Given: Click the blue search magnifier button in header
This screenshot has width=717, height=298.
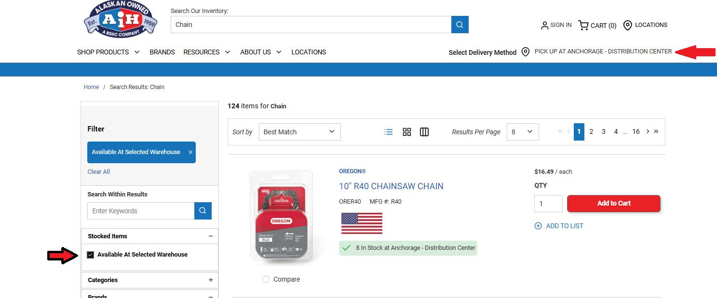Looking at the screenshot, I should tap(460, 25).
